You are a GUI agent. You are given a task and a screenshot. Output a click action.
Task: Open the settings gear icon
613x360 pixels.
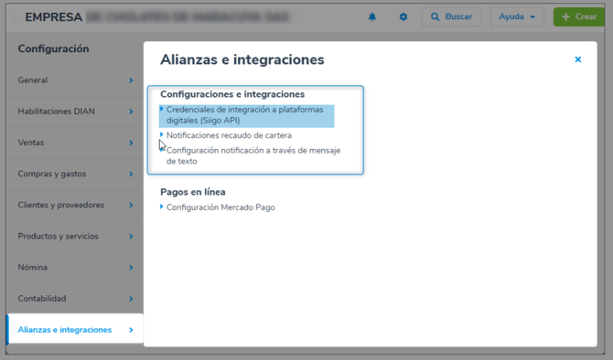point(403,16)
